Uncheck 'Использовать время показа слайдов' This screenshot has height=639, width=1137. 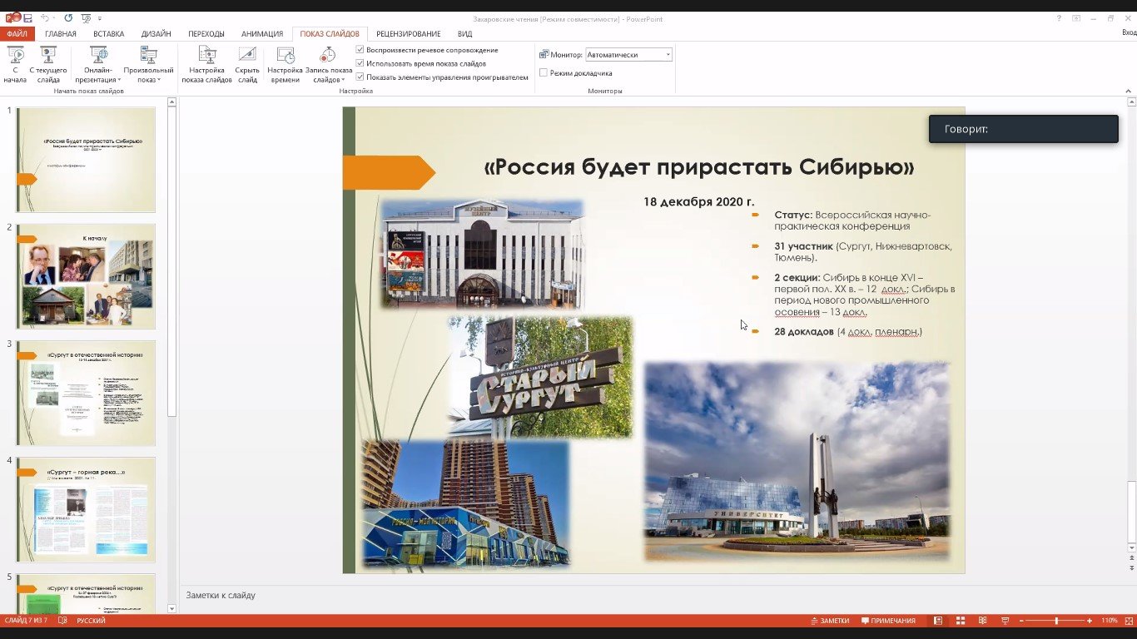click(x=360, y=63)
